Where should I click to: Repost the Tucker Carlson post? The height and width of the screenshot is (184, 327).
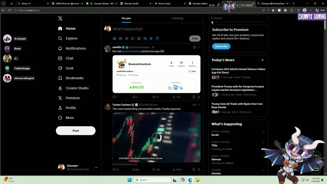134,169
